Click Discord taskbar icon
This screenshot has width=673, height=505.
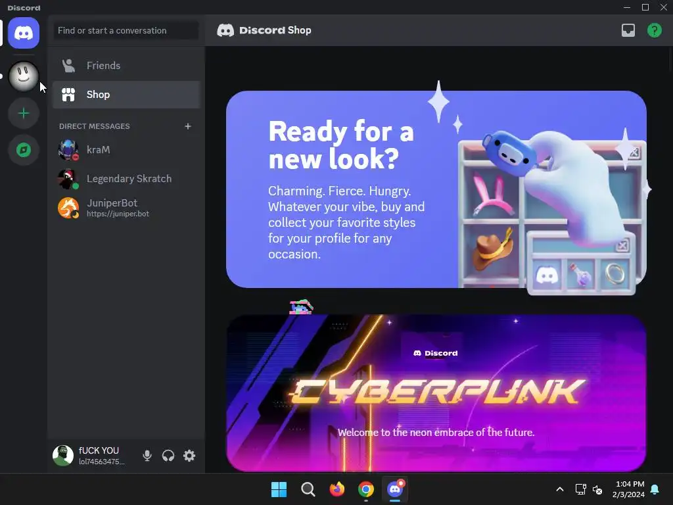tap(395, 489)
